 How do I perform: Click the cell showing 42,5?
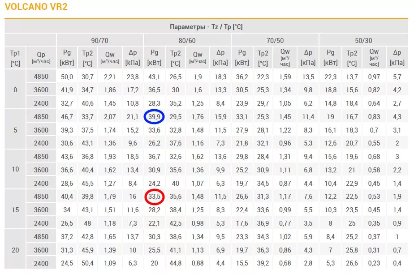tap(175, 223)
